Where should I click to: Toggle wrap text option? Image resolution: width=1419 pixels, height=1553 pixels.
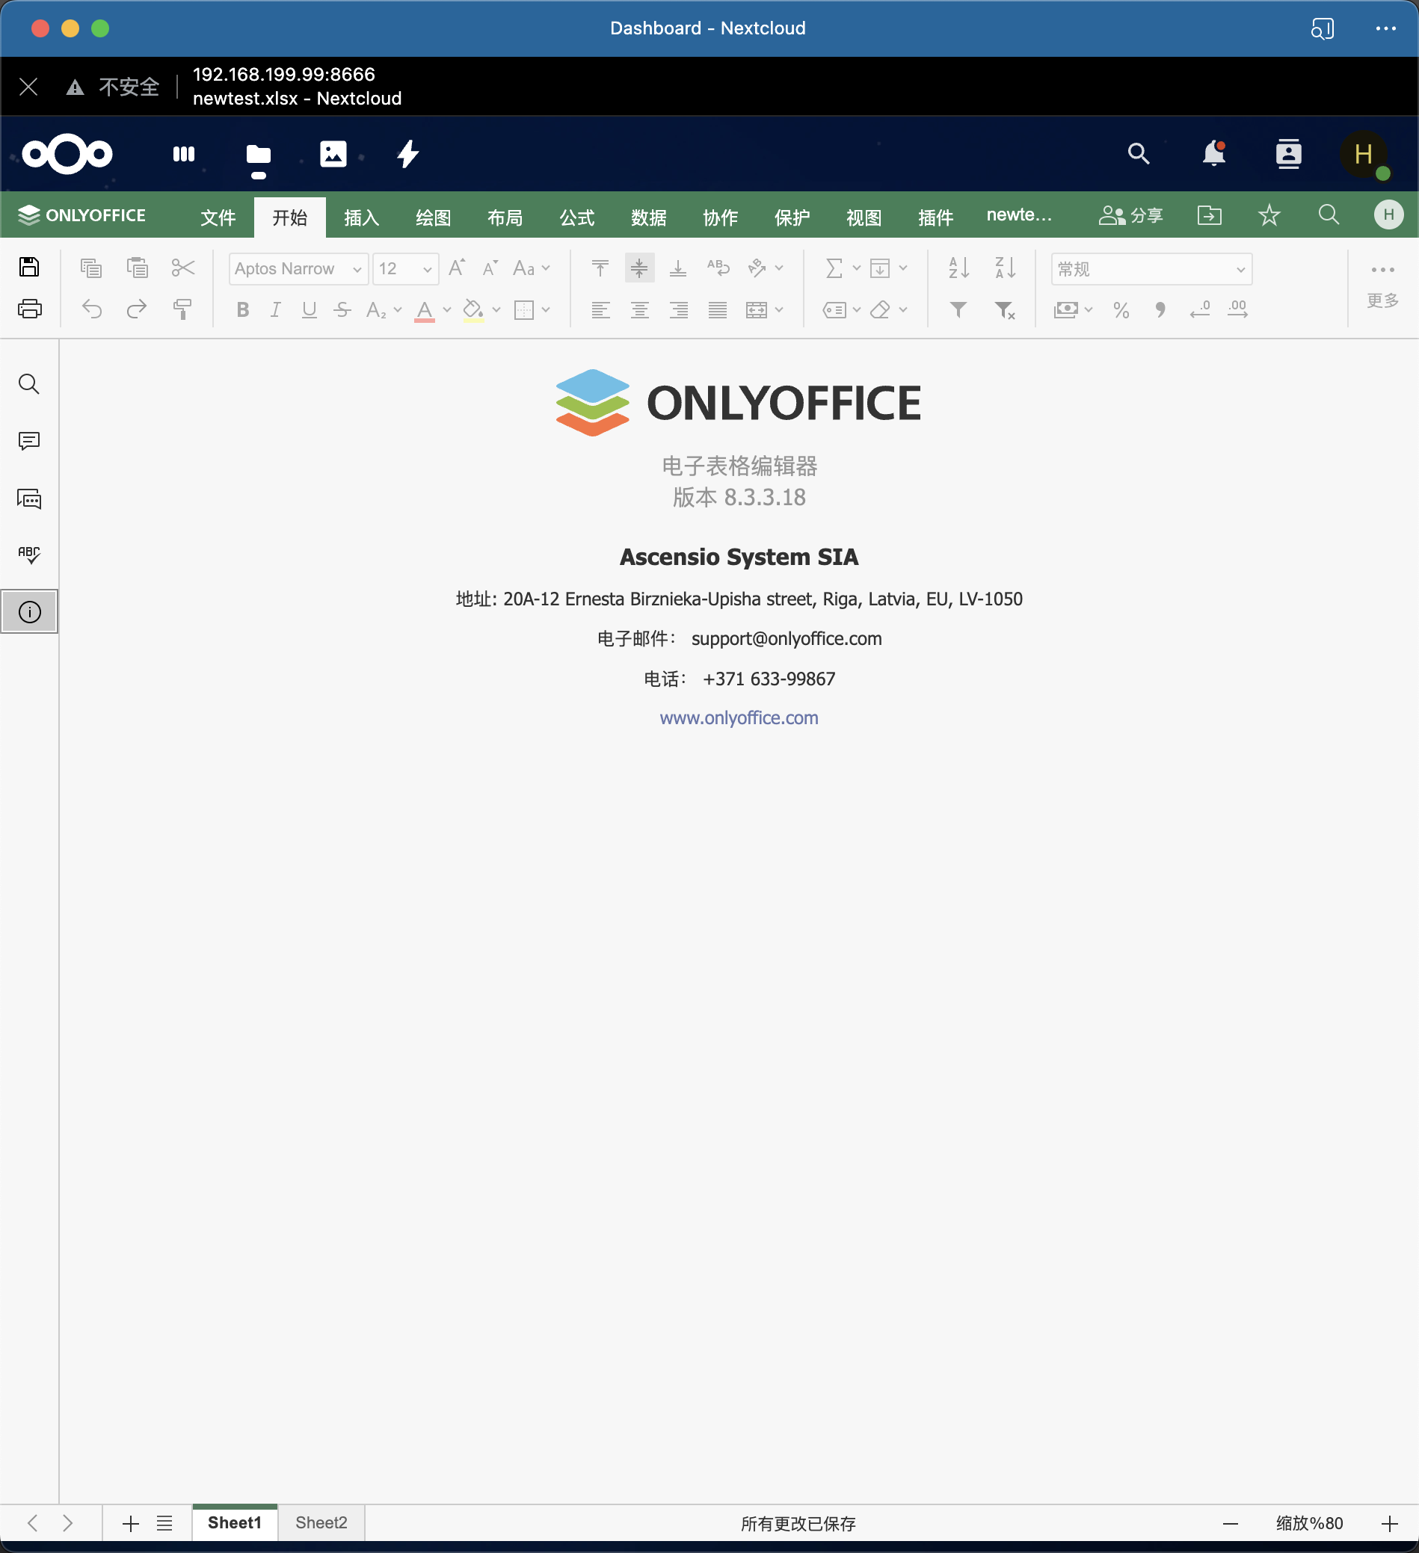[718, 268]
